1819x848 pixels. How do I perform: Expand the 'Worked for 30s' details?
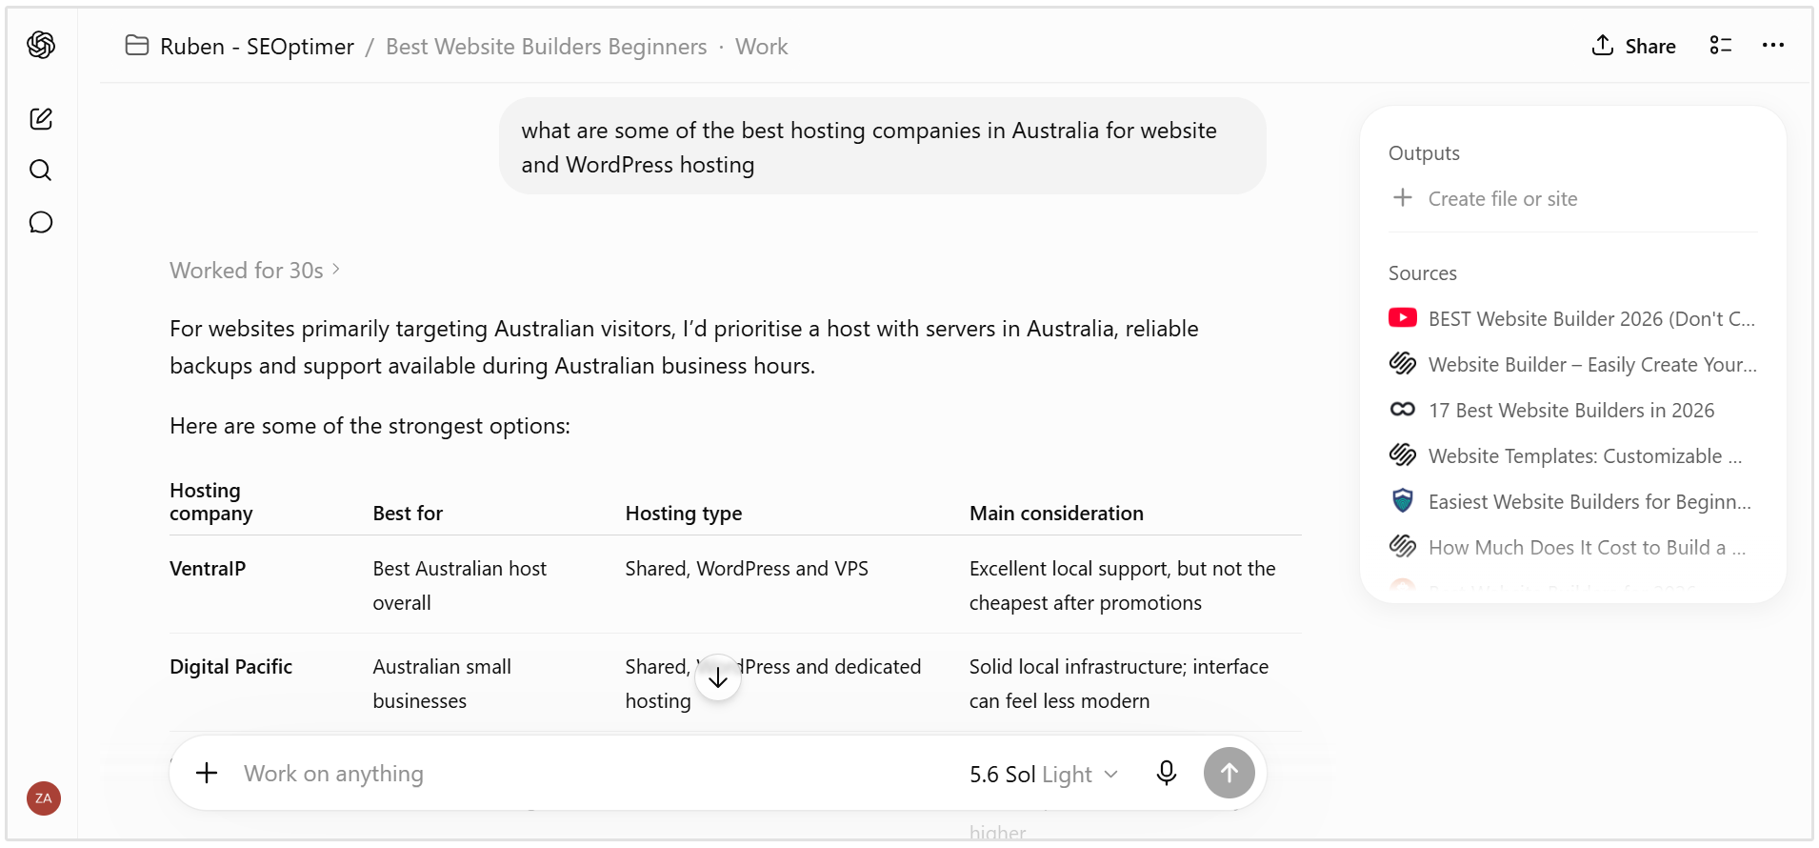255,271
